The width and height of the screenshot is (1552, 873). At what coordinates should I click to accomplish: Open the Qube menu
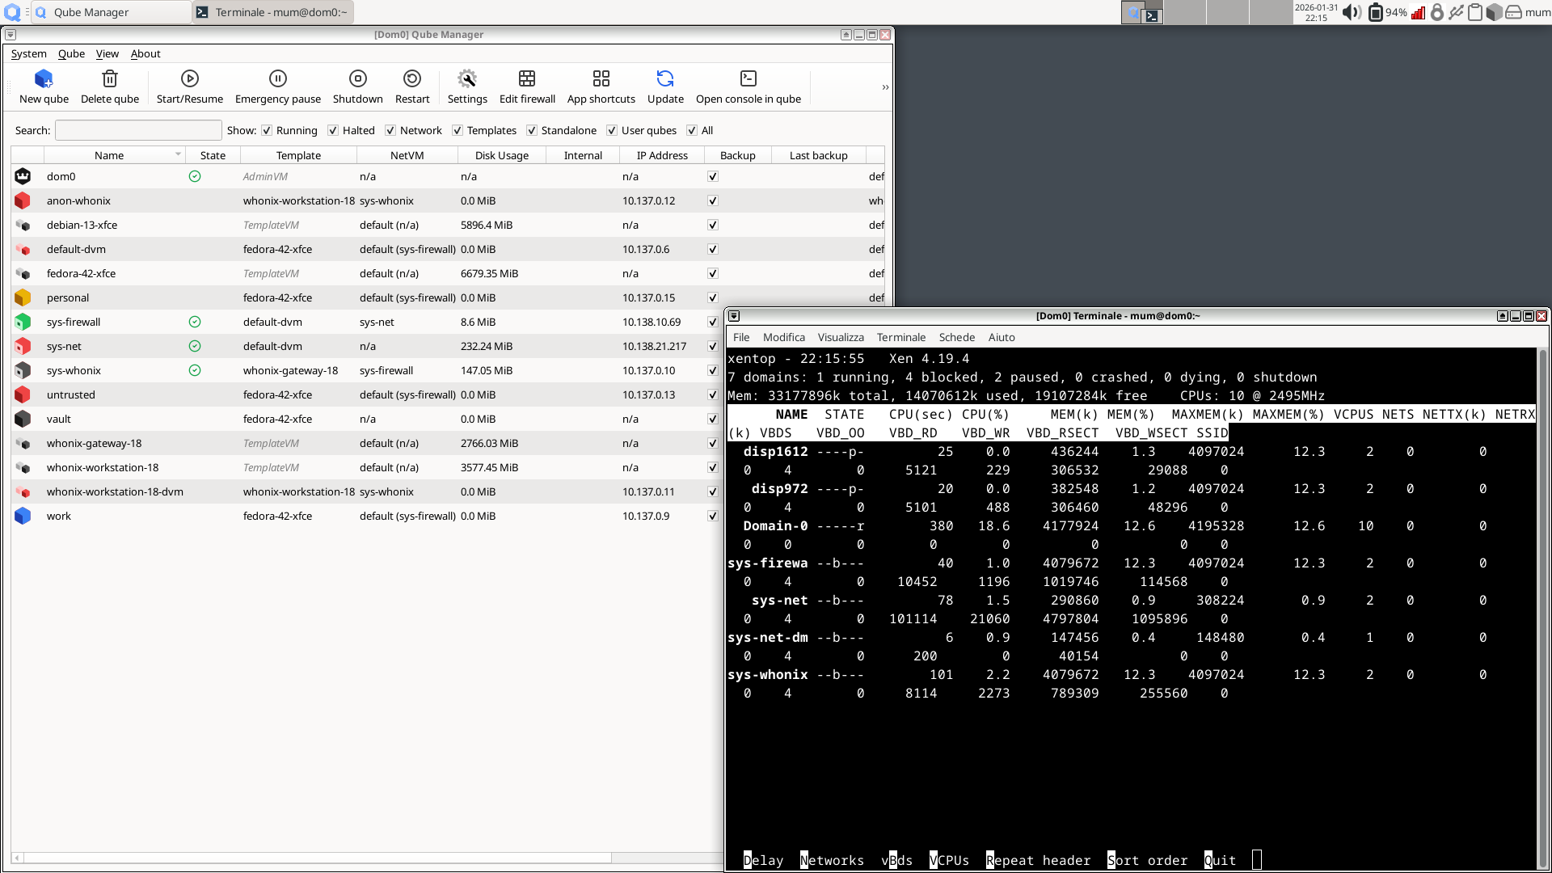tap(71, 53)
